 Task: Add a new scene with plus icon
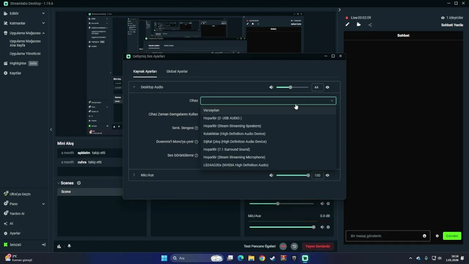(79, 183)
